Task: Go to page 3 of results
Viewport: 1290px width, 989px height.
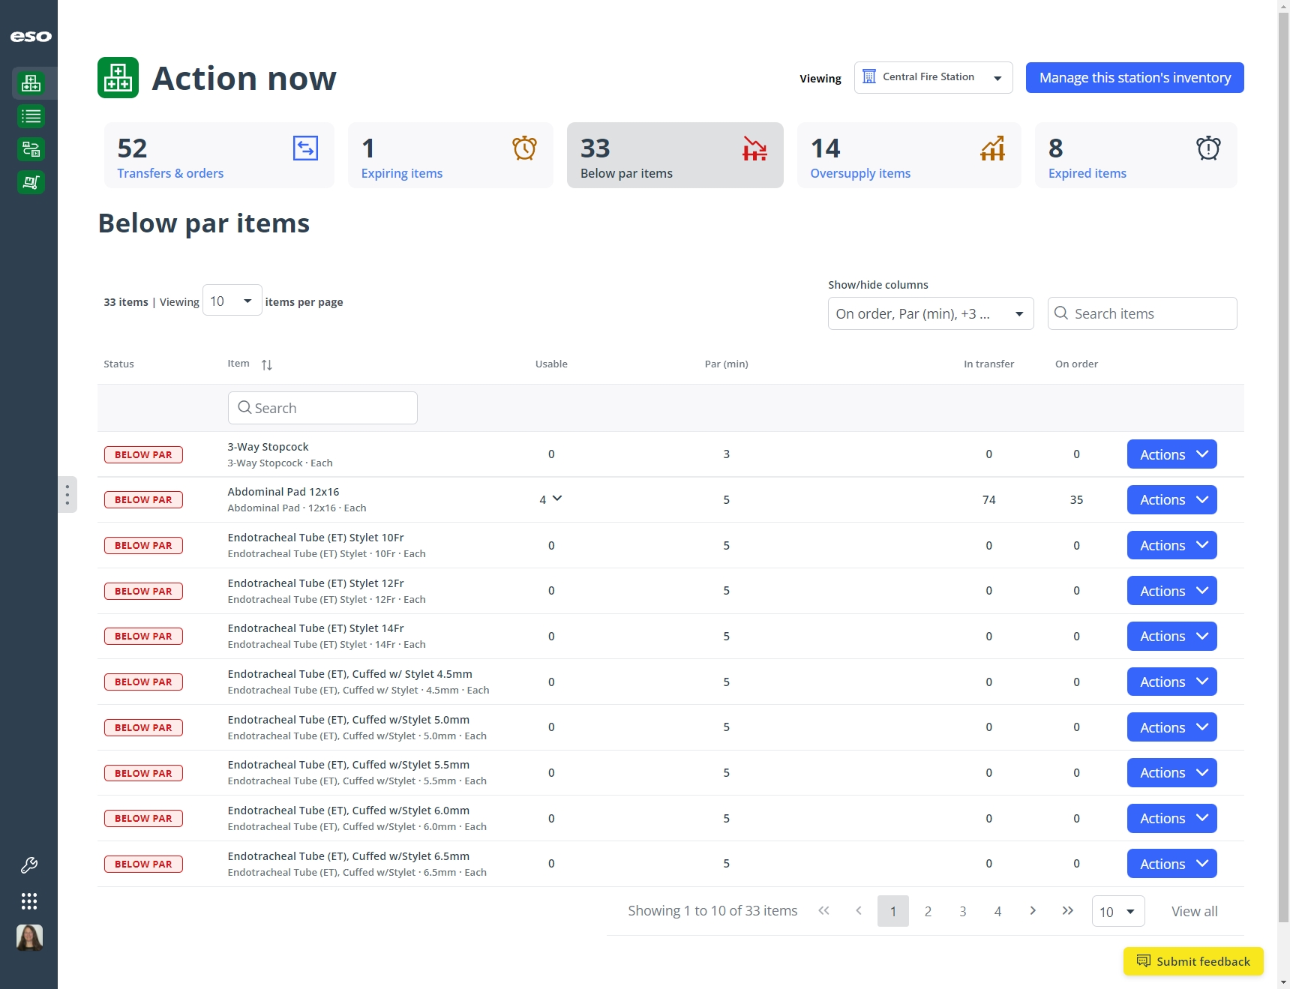Action: [963, 911]
